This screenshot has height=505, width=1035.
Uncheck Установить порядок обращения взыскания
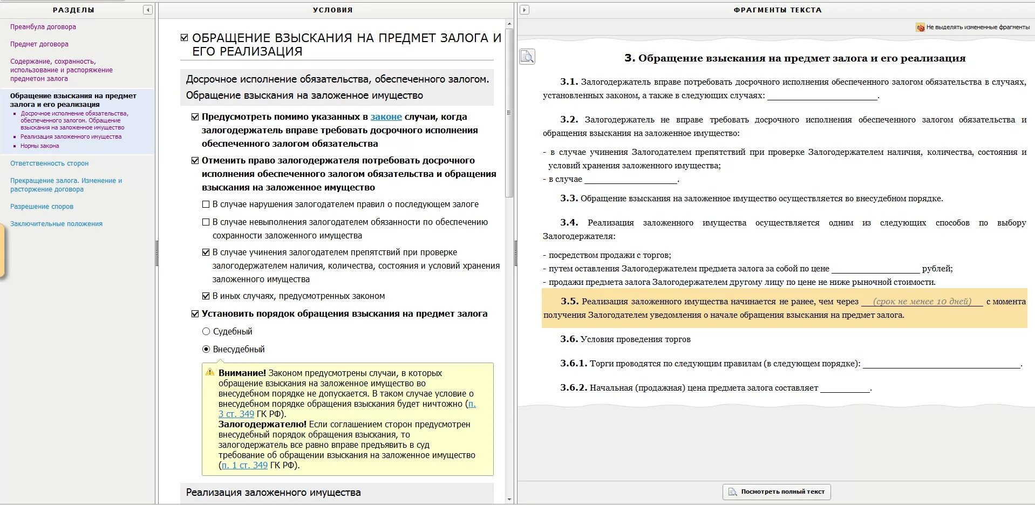click(x=195, y=314)
